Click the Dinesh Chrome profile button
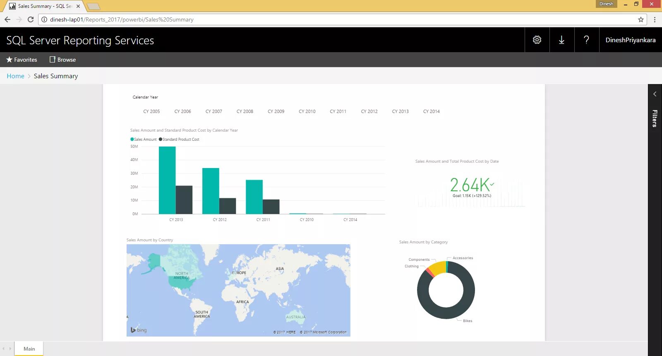This screenshot has height=356, width=662. (606, 4)
